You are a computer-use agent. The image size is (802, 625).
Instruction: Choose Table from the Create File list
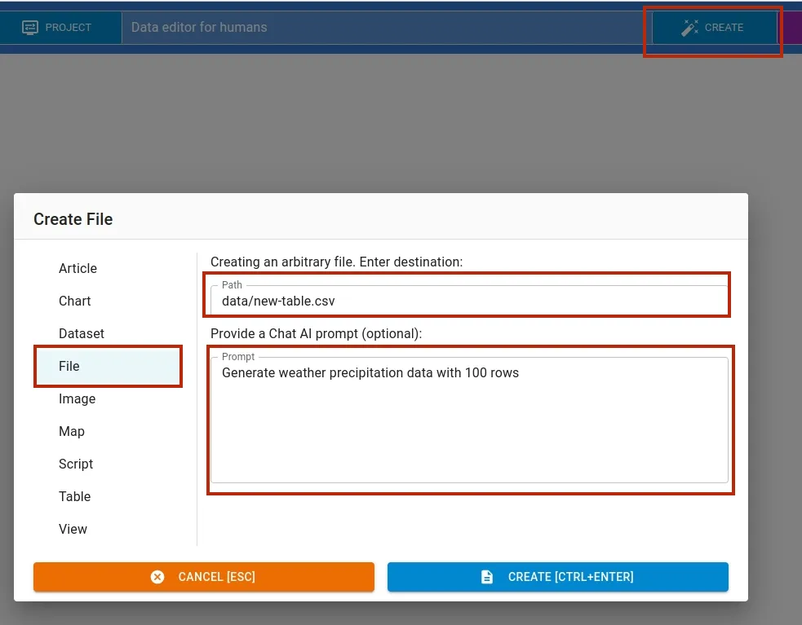pos(75,497)
